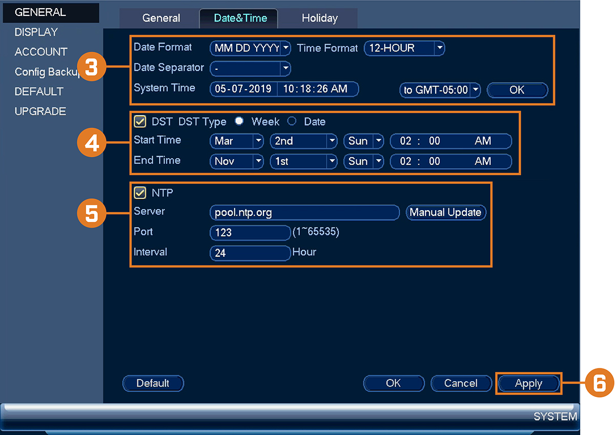Click the Interval field showing 24
615x435 pixels.
(251, 253)
